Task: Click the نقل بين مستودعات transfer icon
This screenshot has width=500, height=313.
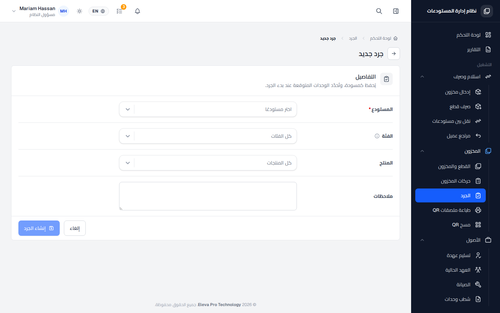Action: click(x=478, y=121)
